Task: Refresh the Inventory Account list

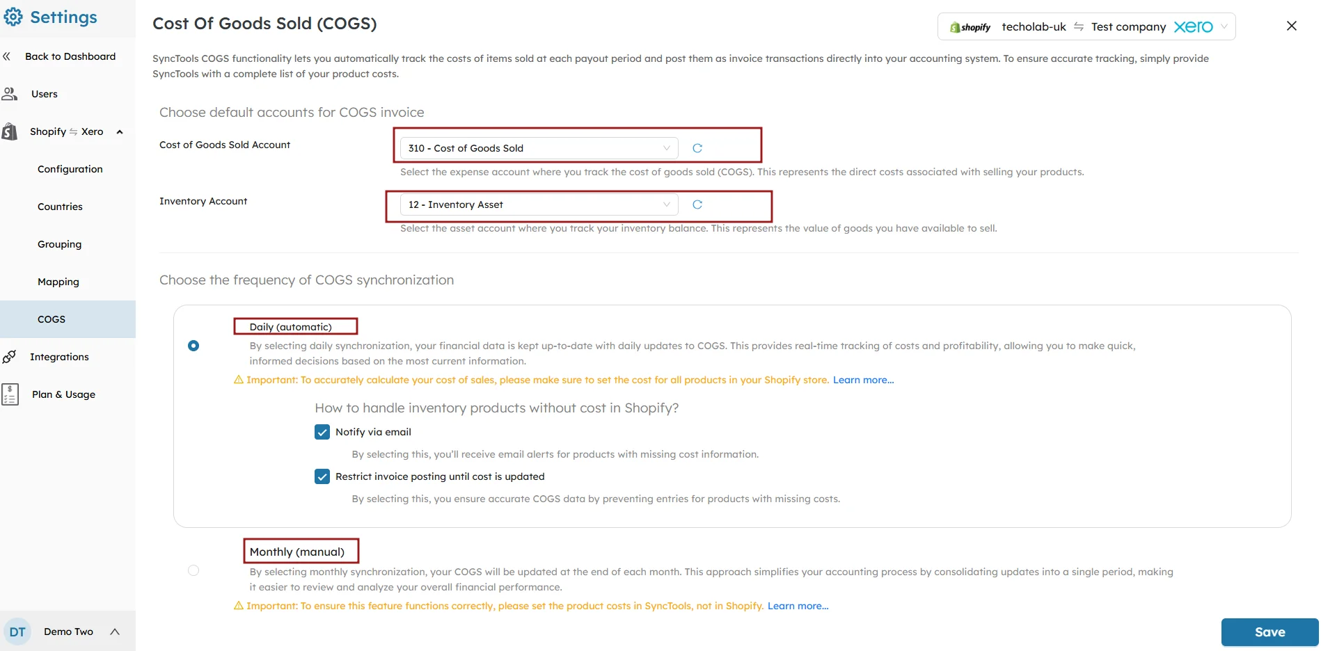Action: click(x=697, y=204)
